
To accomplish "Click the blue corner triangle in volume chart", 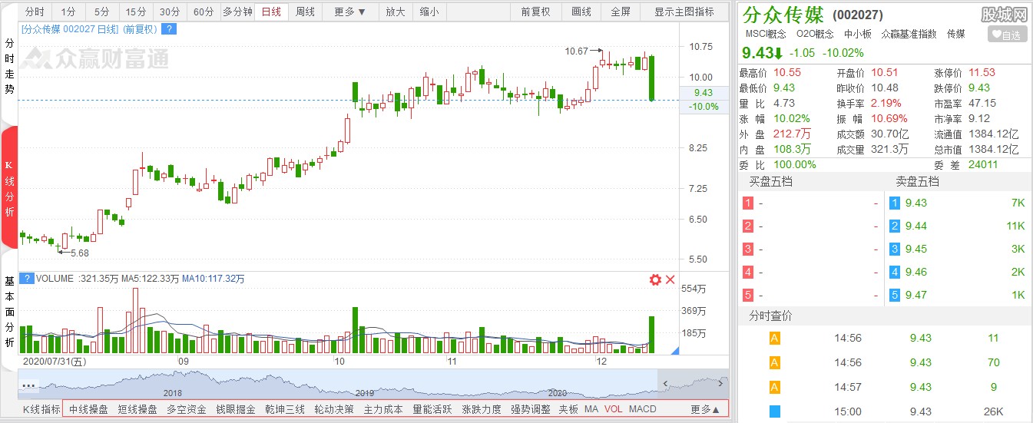I will pos(674,350).
